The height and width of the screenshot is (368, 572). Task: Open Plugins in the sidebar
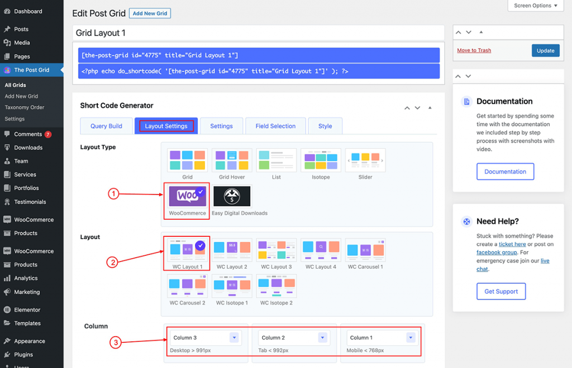(x=23, y=355)
